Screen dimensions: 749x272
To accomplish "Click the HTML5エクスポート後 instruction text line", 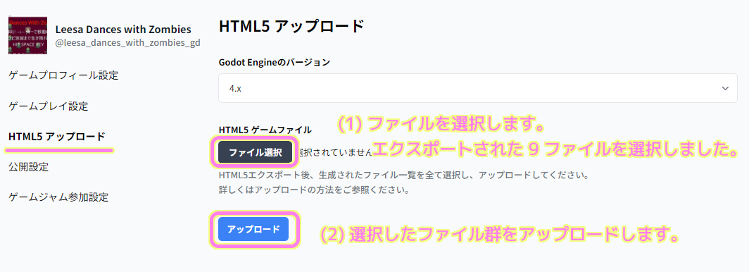I will click(403, 175).
